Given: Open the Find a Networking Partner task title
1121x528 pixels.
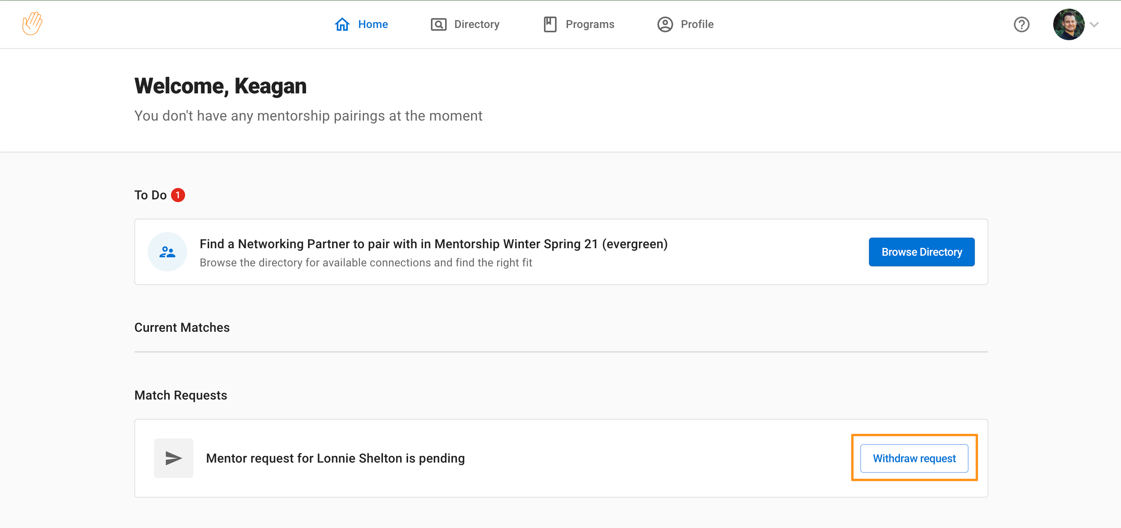Looking at the screenshot, I should (433, 244).
